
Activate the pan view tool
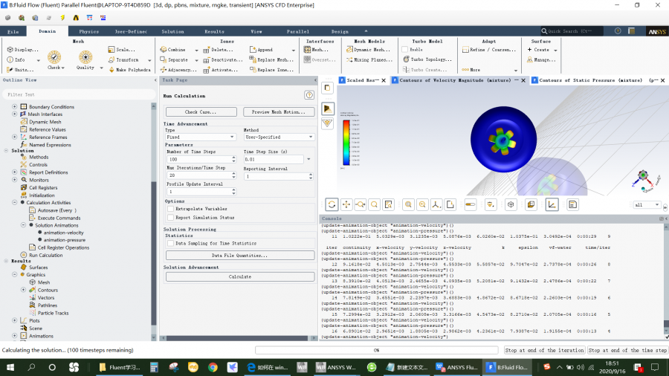pyautogui.click(x=346, y=204)
